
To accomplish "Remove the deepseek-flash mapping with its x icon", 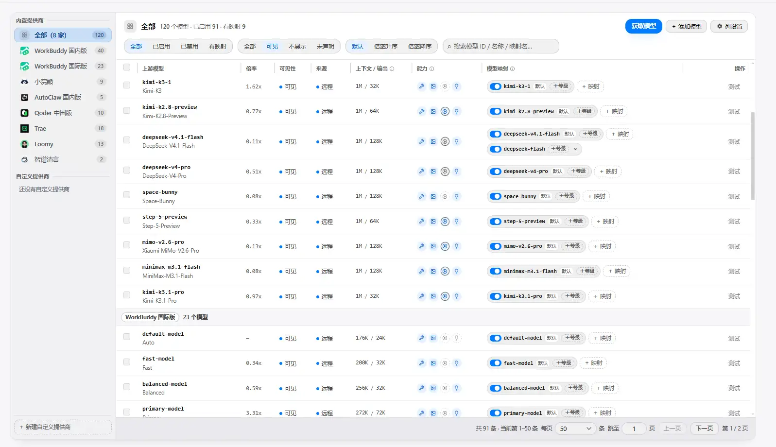I will coord(575,149).
